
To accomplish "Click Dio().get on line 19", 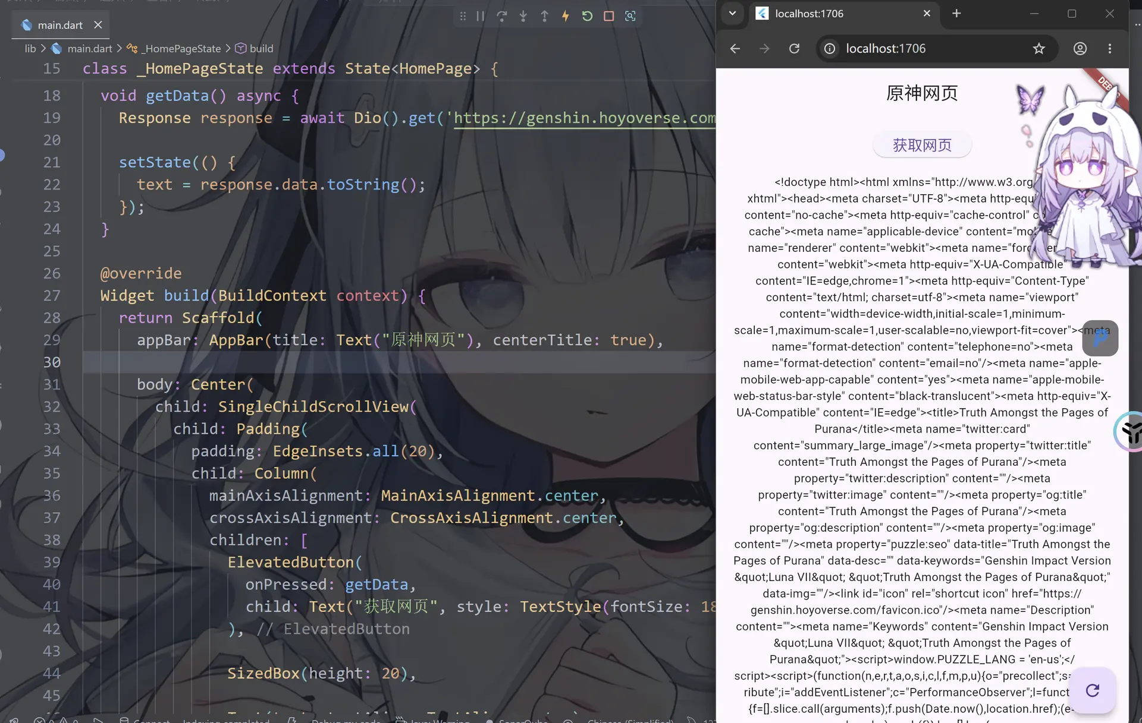I will point(395,118).
